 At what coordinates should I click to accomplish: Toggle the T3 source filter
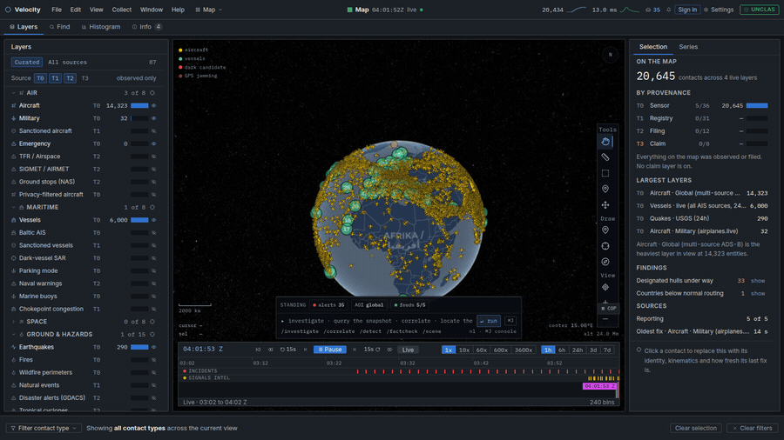coord(85,78)
